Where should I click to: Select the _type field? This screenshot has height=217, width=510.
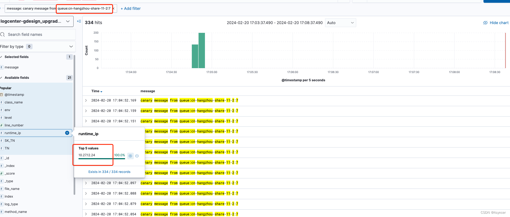pos(9,181)
